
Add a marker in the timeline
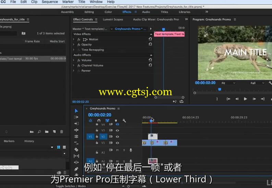tap(116, 121)
